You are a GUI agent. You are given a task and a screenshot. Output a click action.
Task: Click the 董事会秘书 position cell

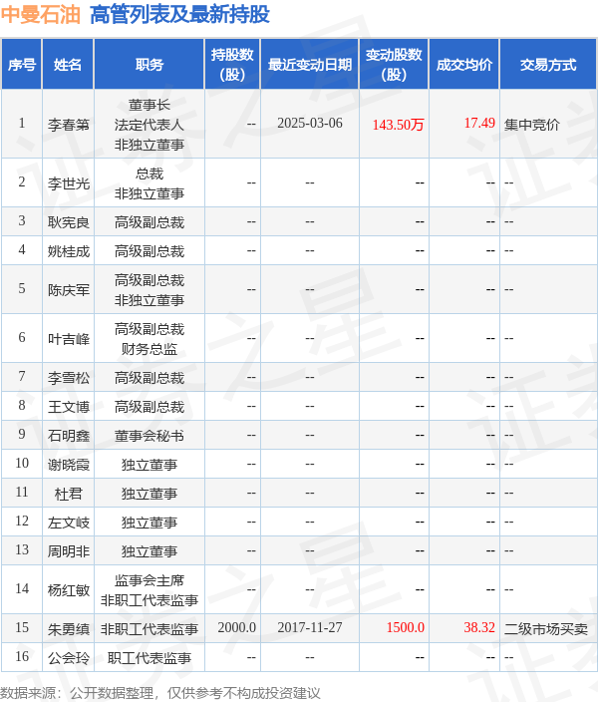click(x=149, y=436)
